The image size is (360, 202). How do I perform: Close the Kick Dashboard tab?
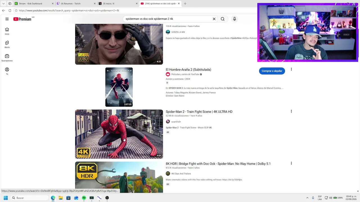pyautogui.click(x=53, y=4)
